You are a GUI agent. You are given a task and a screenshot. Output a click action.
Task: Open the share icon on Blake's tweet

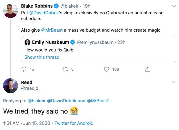pyautogui.click(x=148, y=69)
